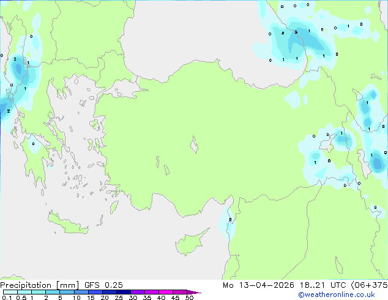Pick the 10–15 mm legend color swatch
The height and width of the screenshot is (300, 388).
tap(81, 292)
